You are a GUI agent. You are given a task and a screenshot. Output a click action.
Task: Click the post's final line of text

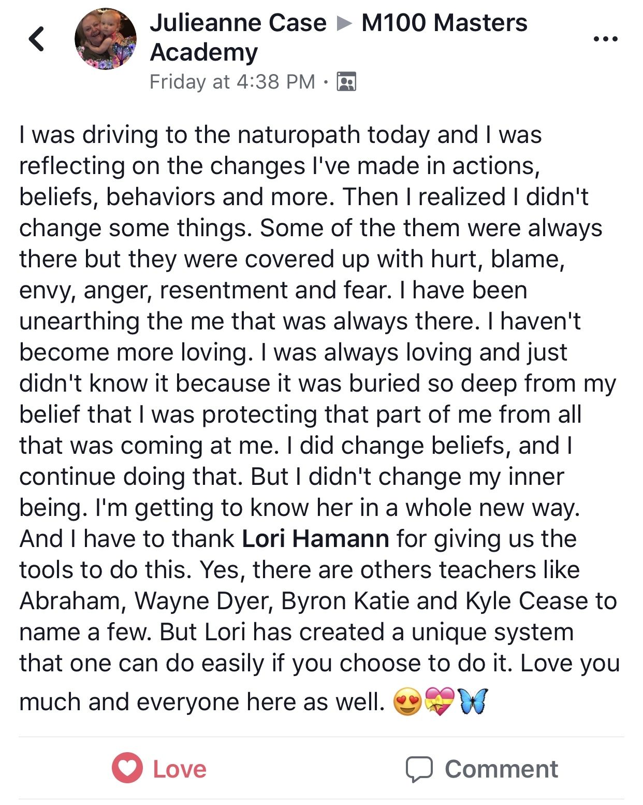pos(202,702)
